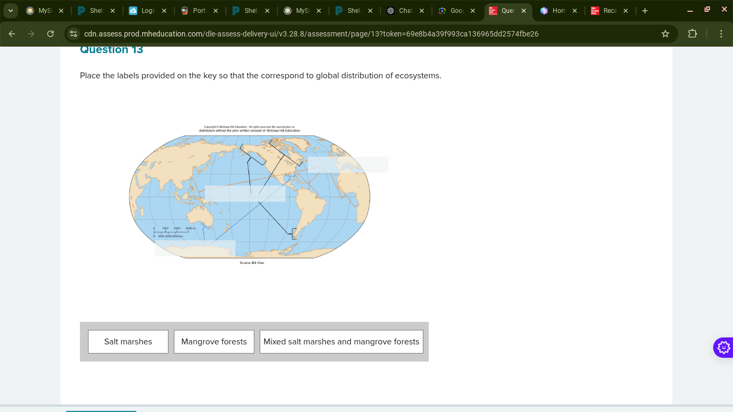This screenshot has height=412, width=733.
Task: Open the purple gear assistant widget
Action: click(x=723, y=348)
